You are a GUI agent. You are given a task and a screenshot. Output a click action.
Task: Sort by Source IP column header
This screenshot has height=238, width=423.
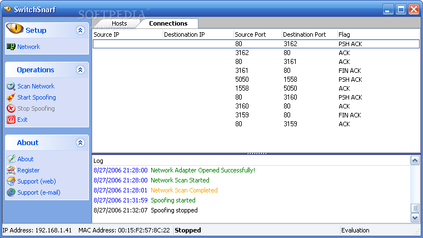point(128,34)
